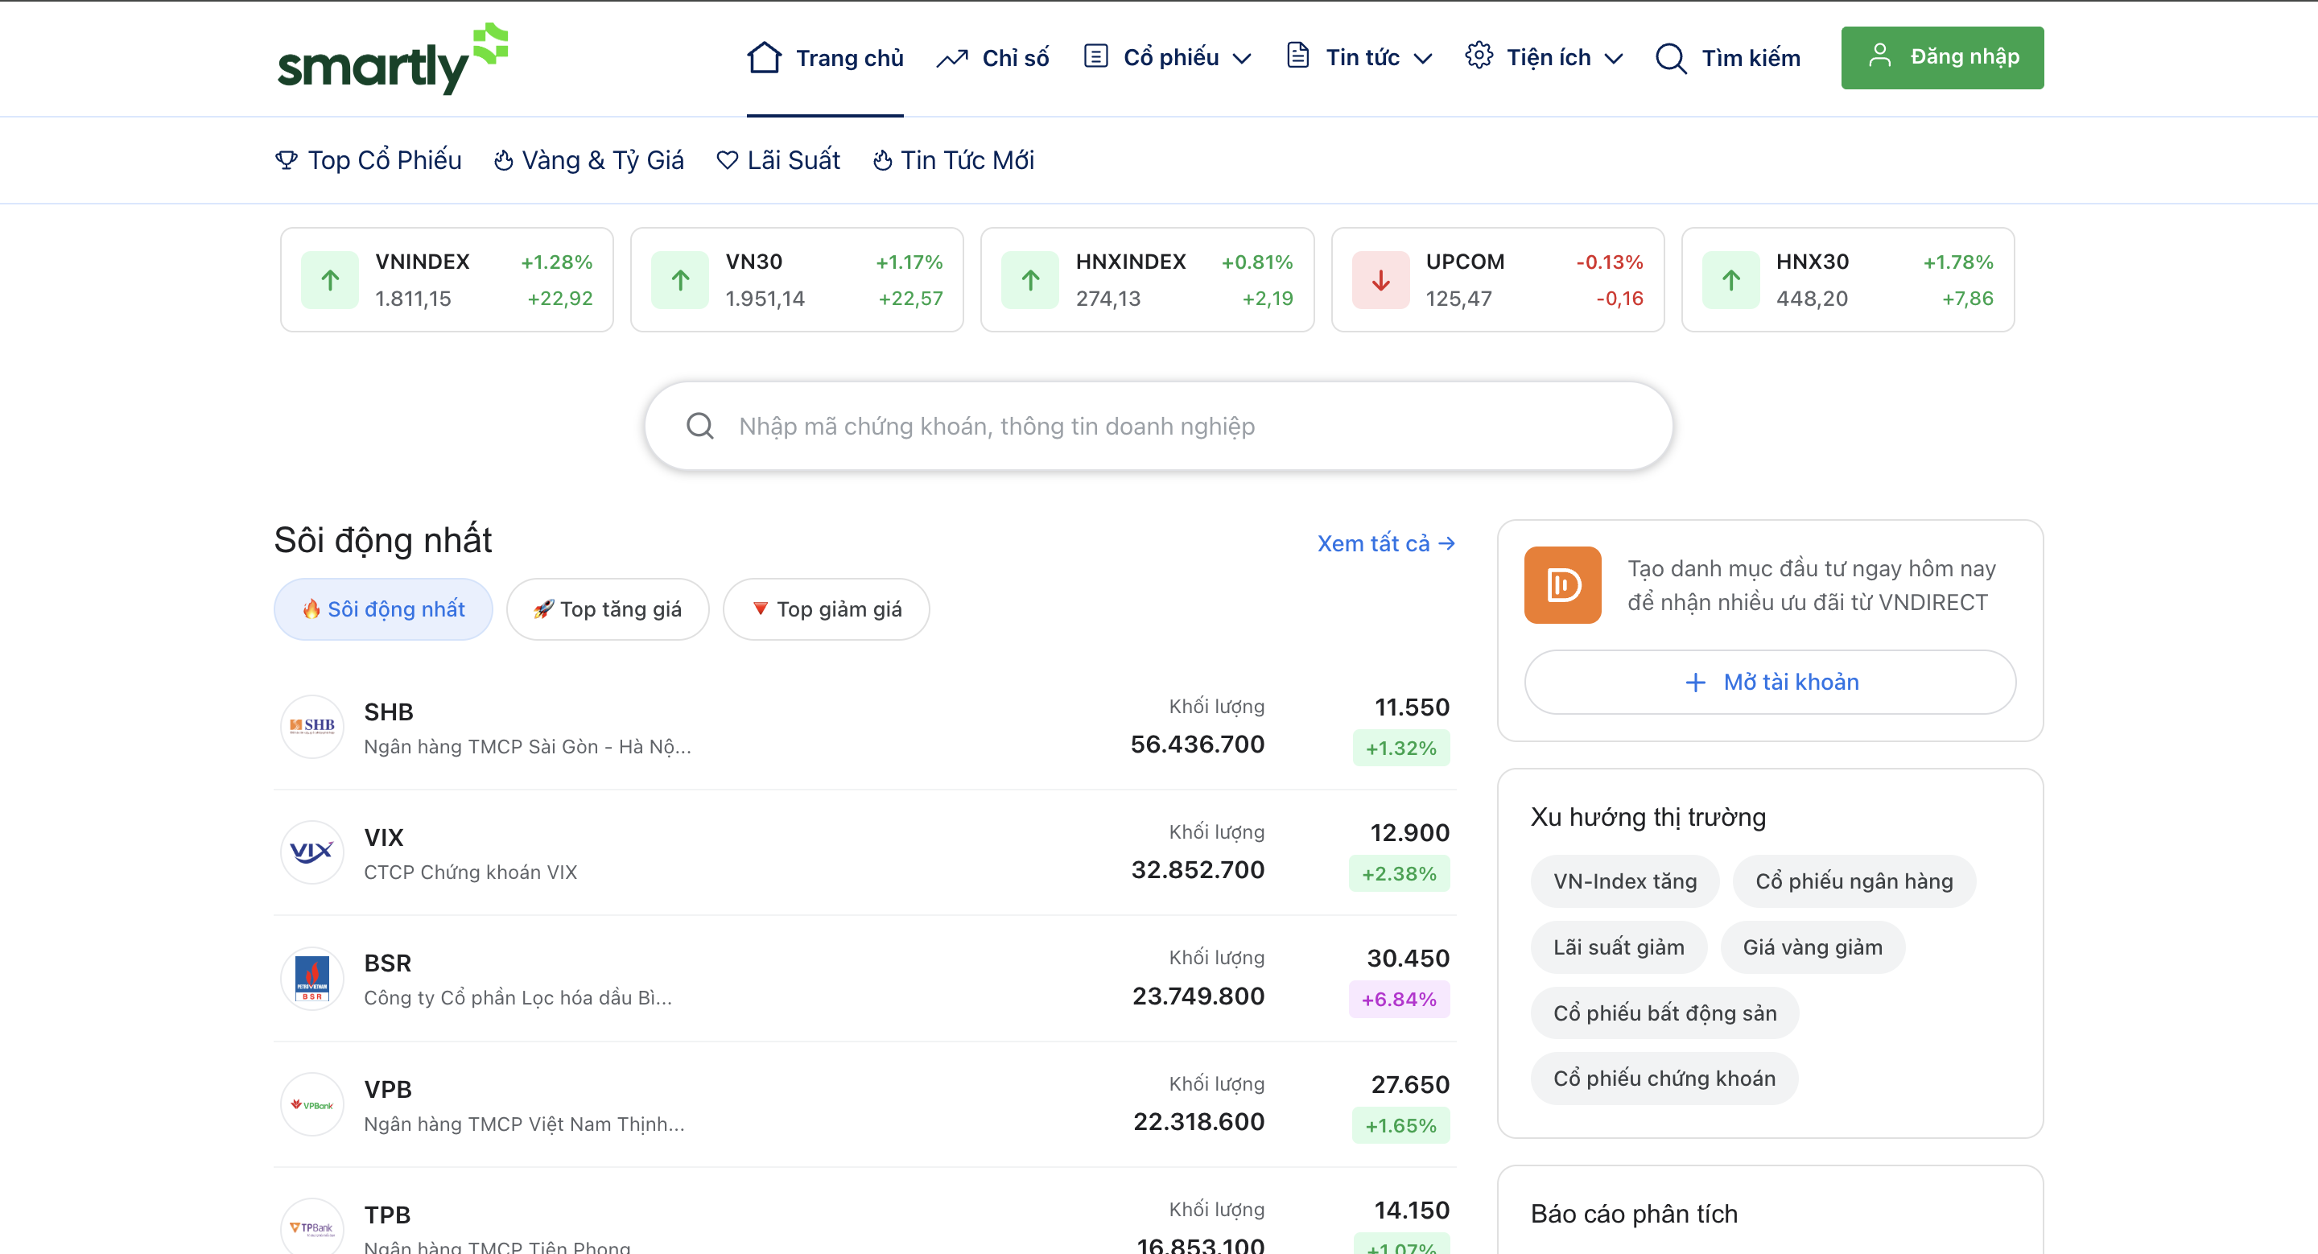Select the Cổ phiếu ngân hàng trend chip
The height and width of the screenshot is (1254, 2318).
click(1854, 881)
